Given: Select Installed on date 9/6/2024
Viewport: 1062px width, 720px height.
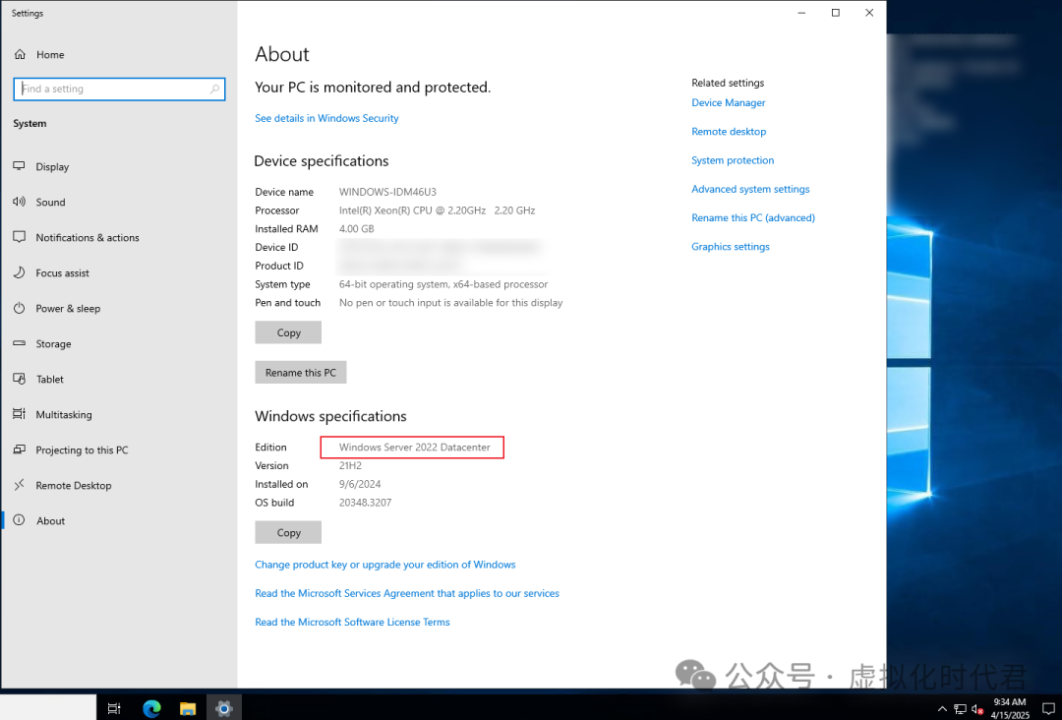Looking at the screenshot, I should (x=360, y=484).
